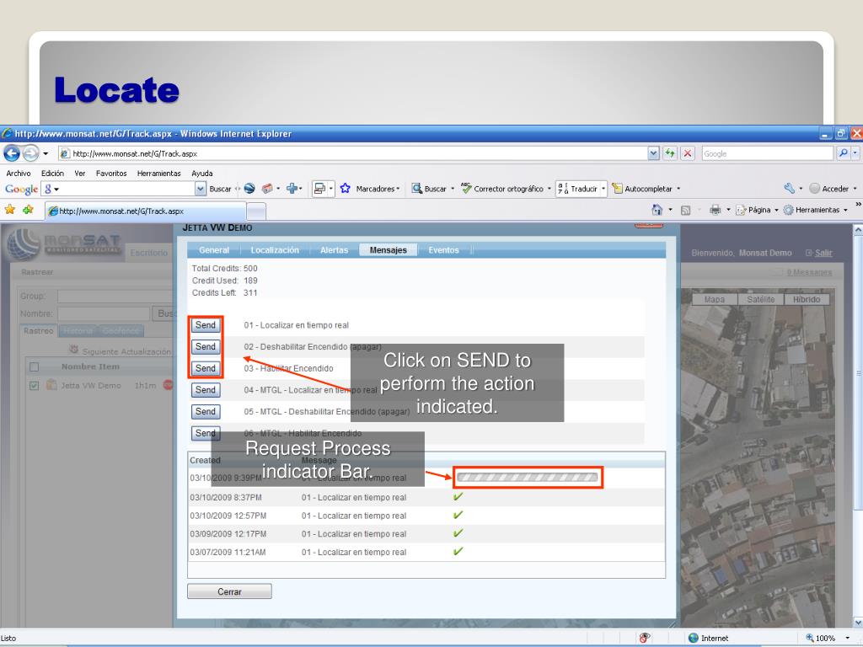Viewport: 863px width, 647px height.
Task: Click the Print icon in command bar
Action: coord(715,210)
